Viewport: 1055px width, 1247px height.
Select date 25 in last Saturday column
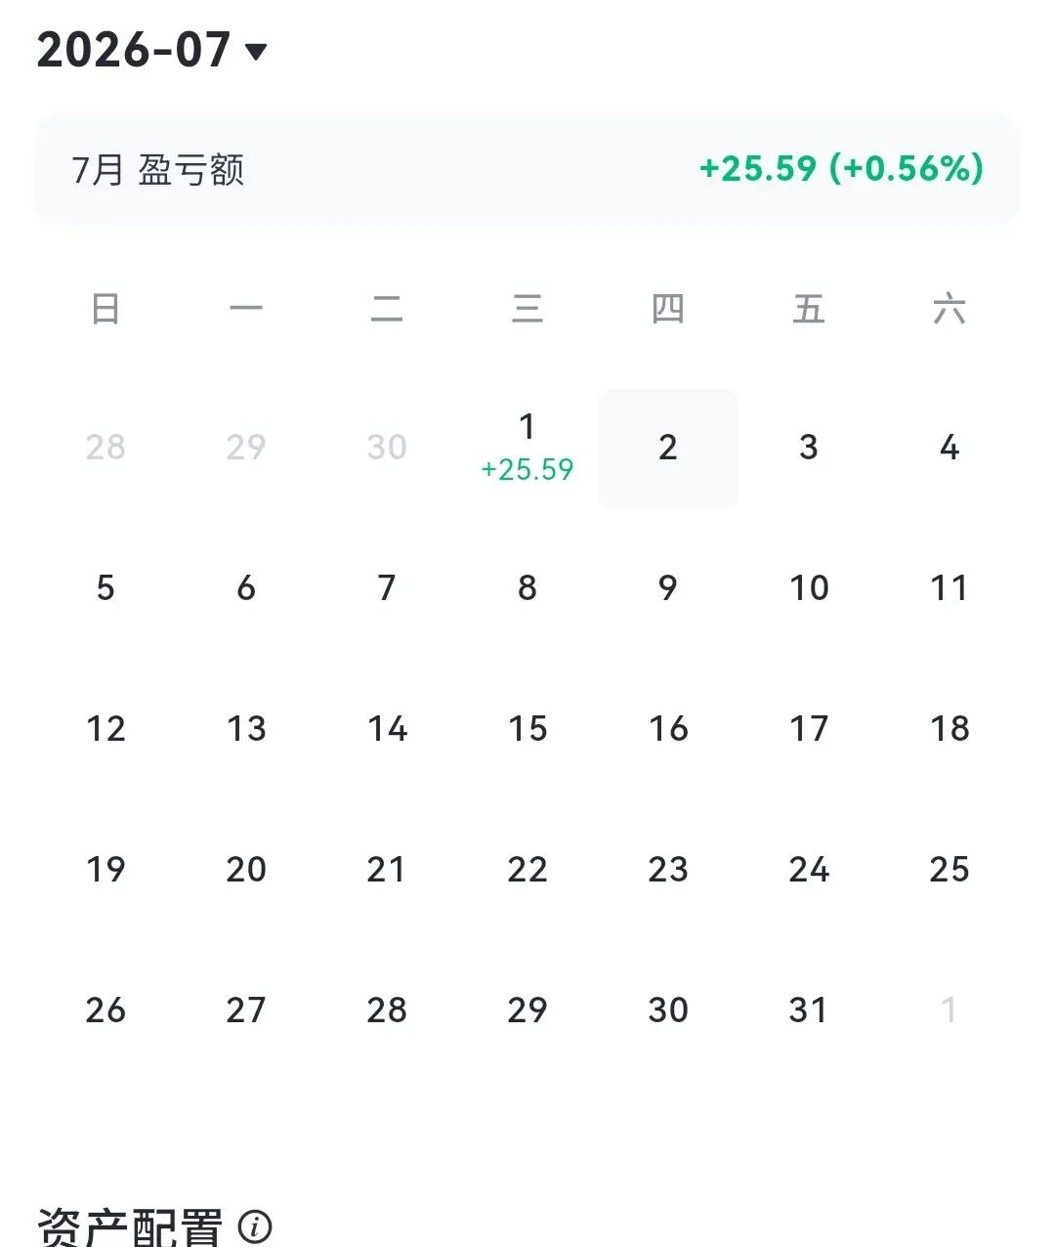[x=949, y=870]
